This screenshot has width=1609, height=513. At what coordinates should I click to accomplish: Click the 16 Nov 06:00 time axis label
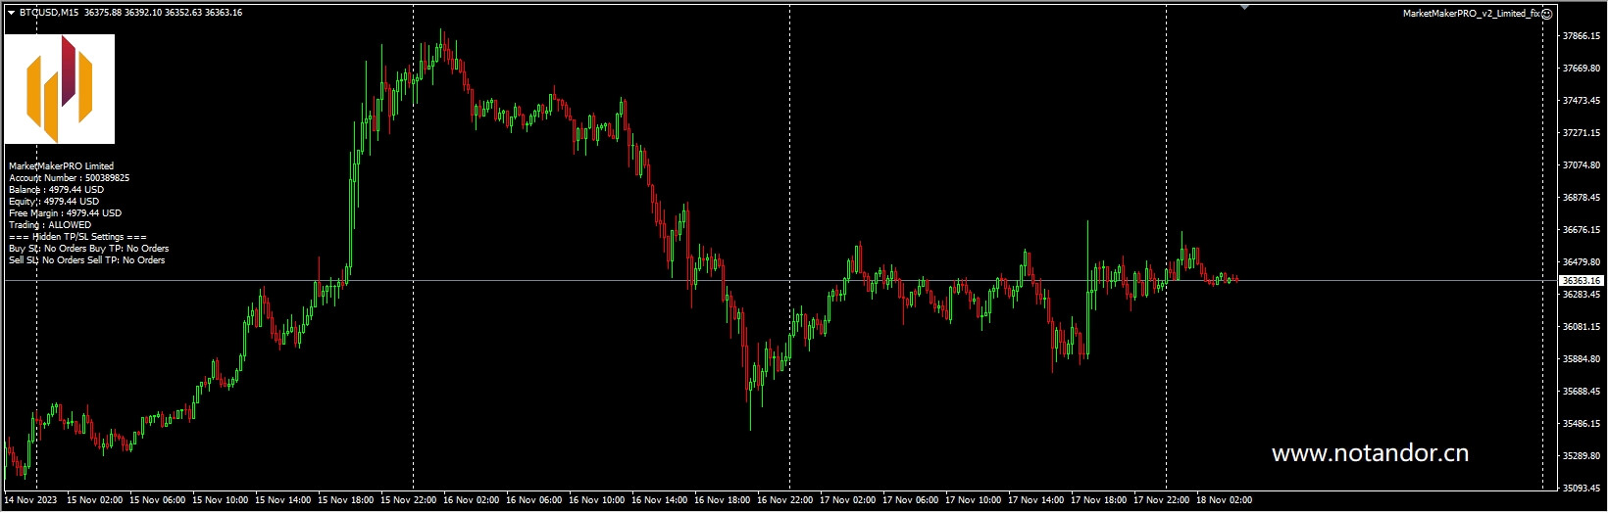(x=534, y=500)
